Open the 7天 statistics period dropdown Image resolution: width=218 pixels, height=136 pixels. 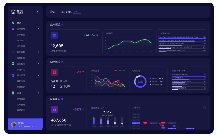click(x=77, y=12)
